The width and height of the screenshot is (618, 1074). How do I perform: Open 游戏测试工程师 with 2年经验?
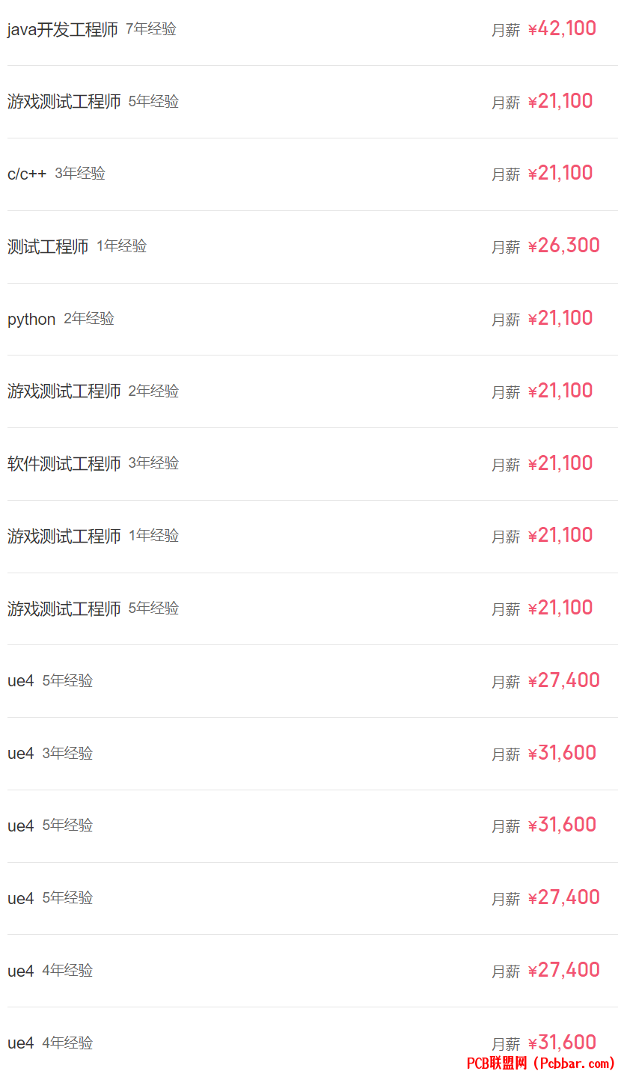[64, 391]
